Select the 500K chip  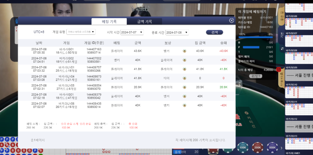pos(272,147)
